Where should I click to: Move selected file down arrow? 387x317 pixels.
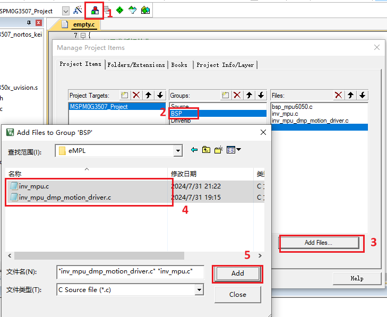click(x=362, y=95)
